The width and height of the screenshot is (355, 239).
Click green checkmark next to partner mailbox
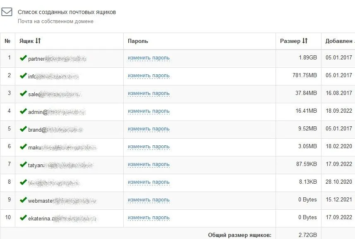(23, 58)
